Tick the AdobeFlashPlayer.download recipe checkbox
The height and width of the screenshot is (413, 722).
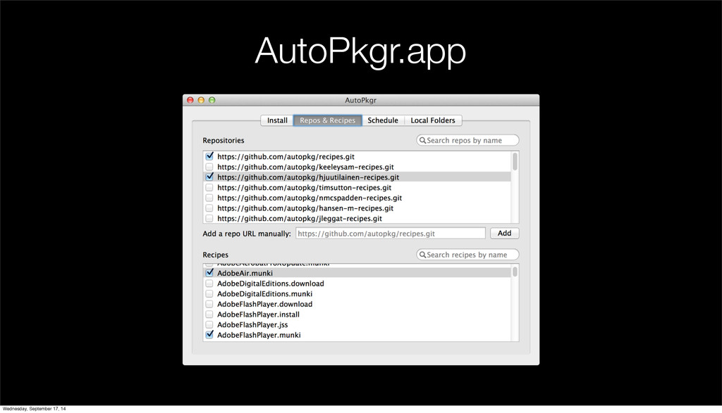click(209, 304)
